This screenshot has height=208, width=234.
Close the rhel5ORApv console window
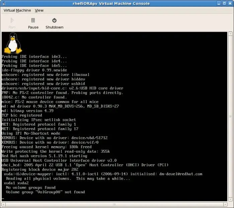[x=230, y=3]
